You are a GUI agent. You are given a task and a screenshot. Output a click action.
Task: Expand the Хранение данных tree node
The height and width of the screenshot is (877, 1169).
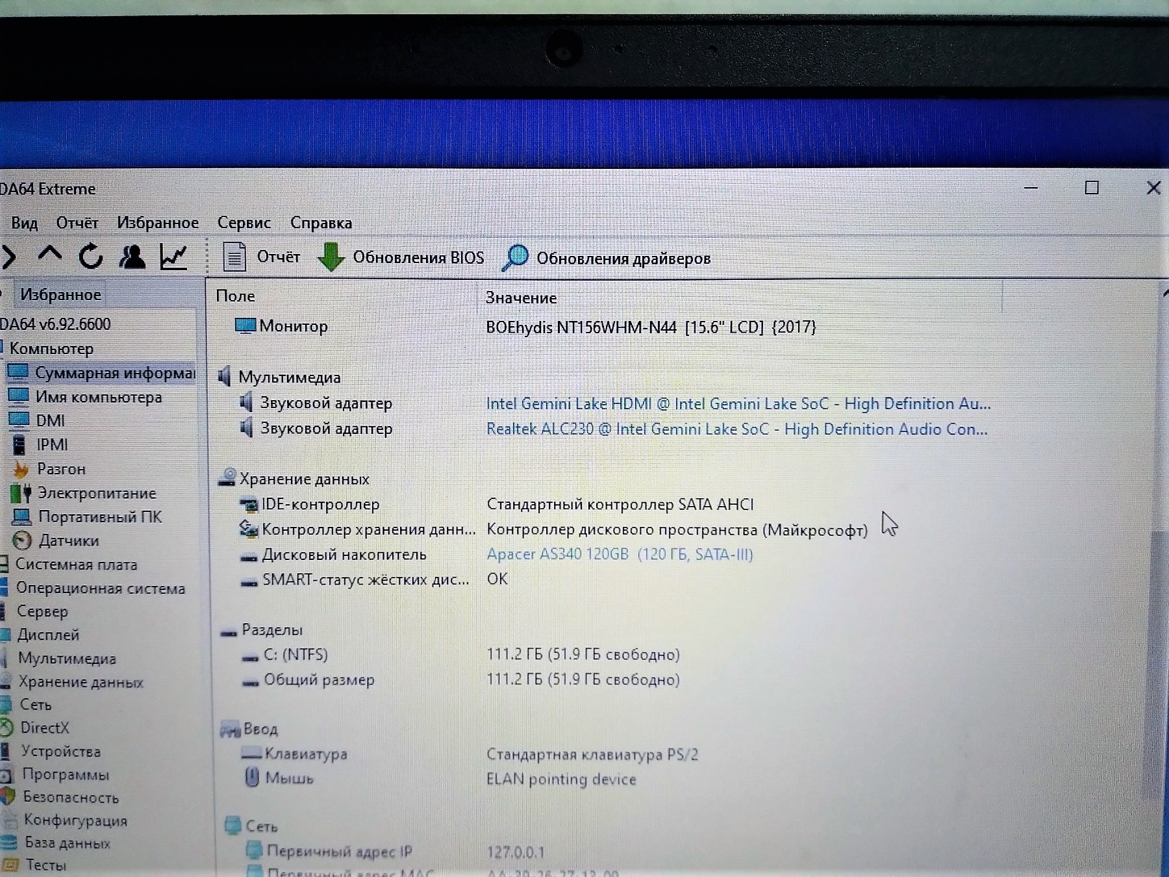coord(81,681)
